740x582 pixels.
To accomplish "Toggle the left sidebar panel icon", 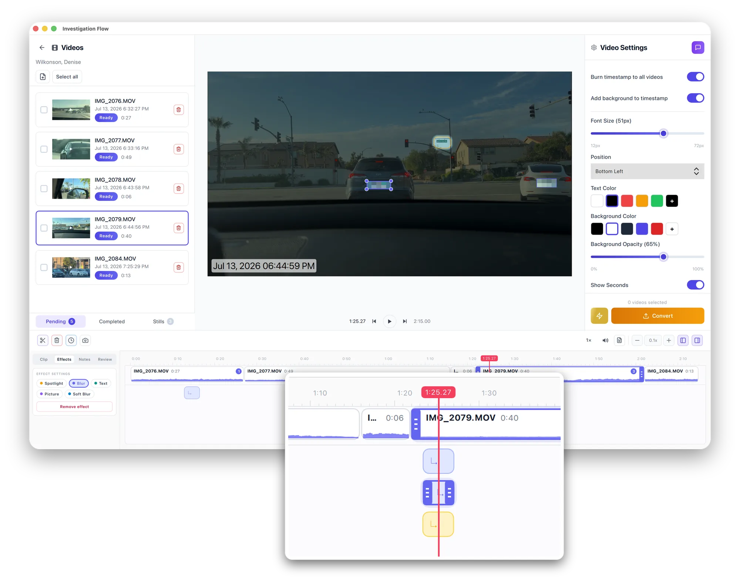I will 683,340.
